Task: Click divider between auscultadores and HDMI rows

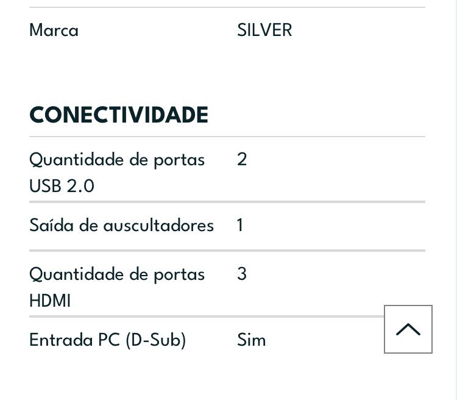Action: point(227,250)
